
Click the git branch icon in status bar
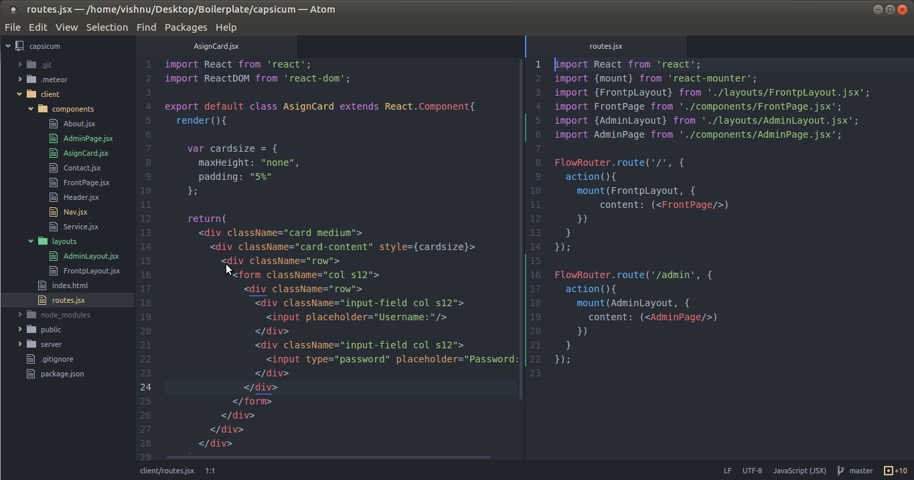tap(840, 471)
